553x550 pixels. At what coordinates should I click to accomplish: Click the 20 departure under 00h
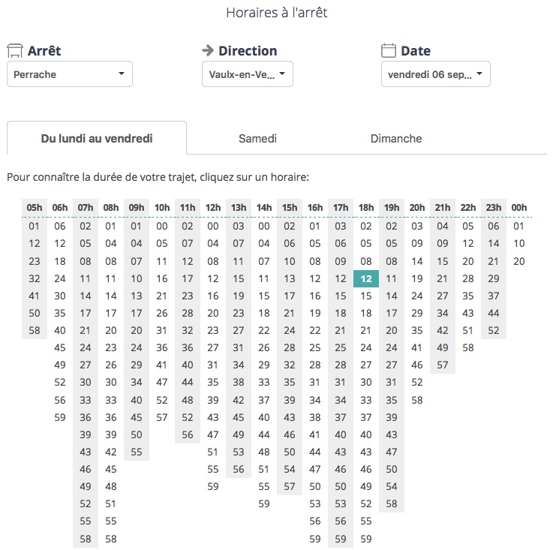click(x=519, y=261)
